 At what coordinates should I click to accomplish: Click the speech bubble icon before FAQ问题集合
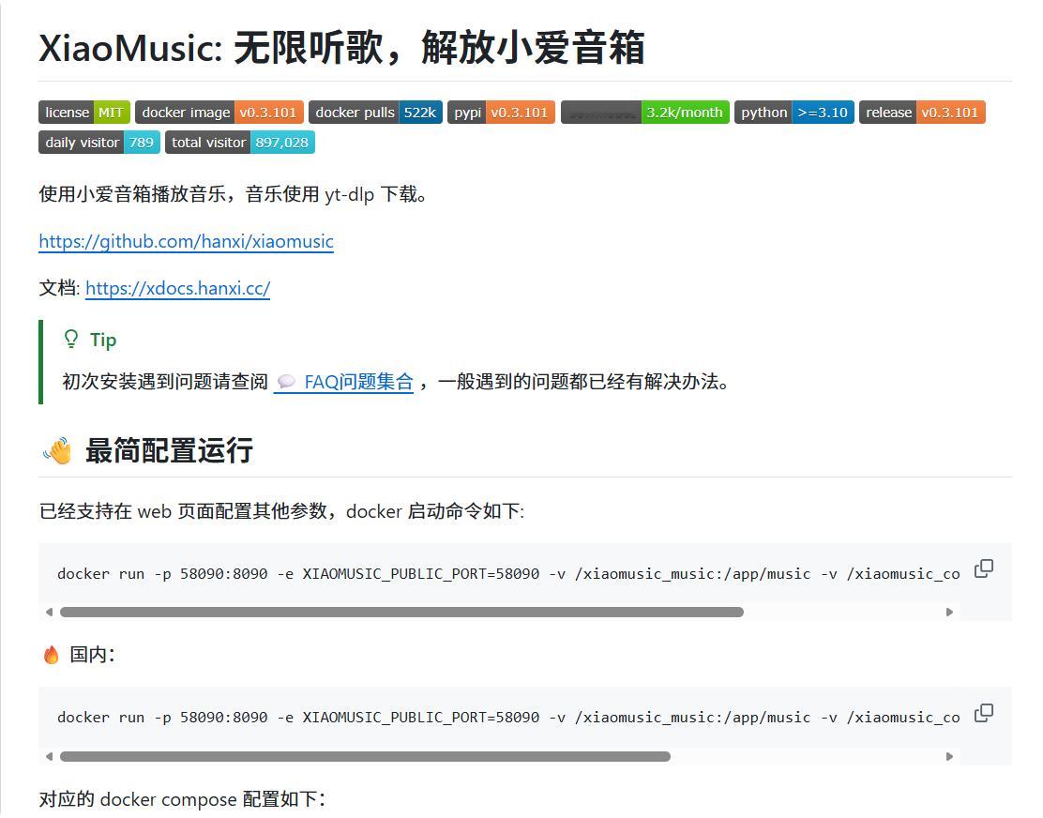point(287,382)
